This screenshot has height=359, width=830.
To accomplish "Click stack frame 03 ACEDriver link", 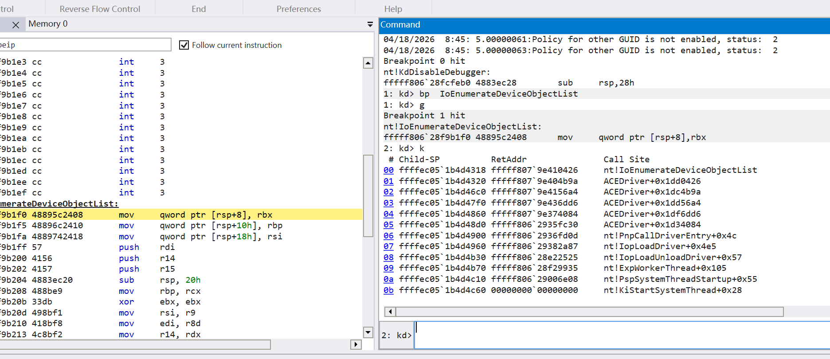I will tap(388, 203).
